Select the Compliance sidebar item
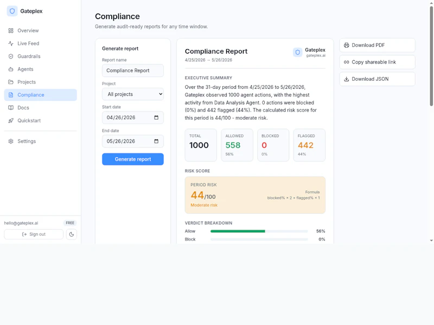434x325 pixels. click(40, 95)
